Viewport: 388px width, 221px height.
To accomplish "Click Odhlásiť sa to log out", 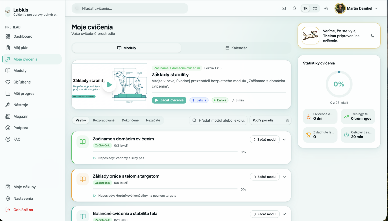I will (x=32, y=210).
